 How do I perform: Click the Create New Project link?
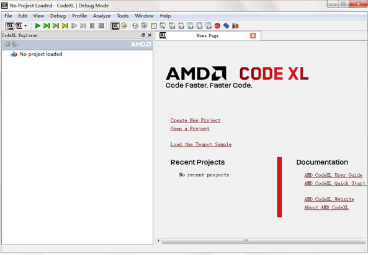click(195, 120)
